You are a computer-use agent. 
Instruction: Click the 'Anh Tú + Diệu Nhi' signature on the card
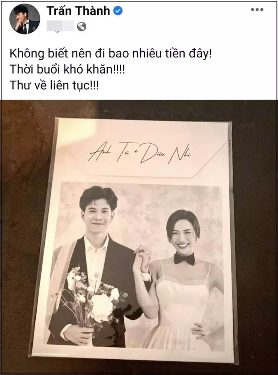140,154
